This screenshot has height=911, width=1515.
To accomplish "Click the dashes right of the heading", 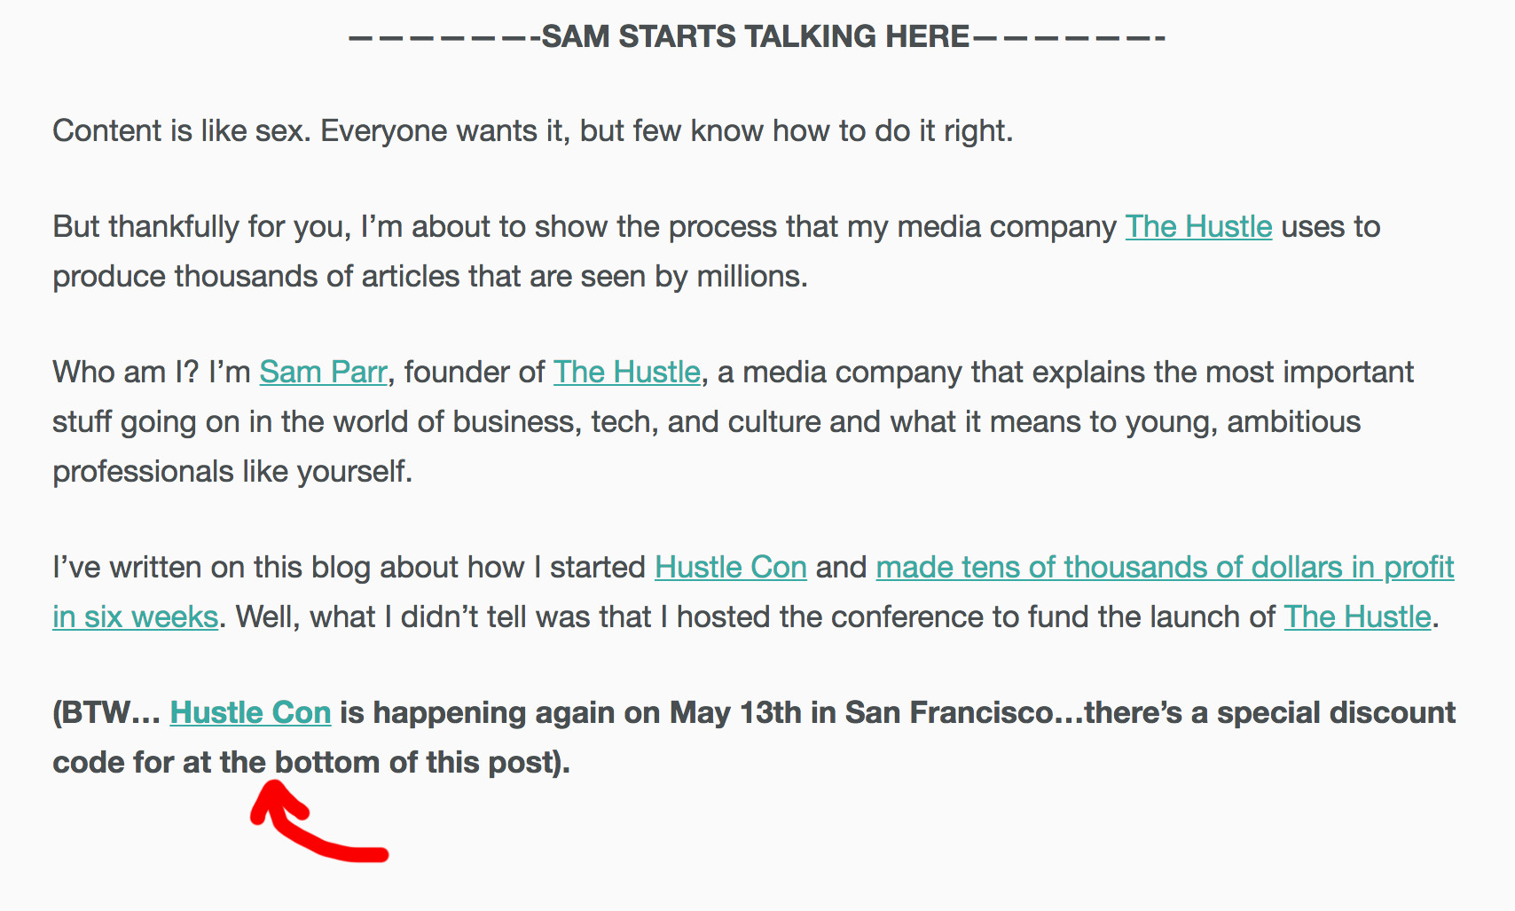I will (1068, 38).
